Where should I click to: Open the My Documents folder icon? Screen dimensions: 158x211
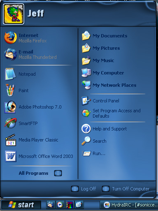pos(86,36)
